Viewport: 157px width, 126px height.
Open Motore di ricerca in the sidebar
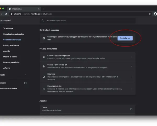10,57
